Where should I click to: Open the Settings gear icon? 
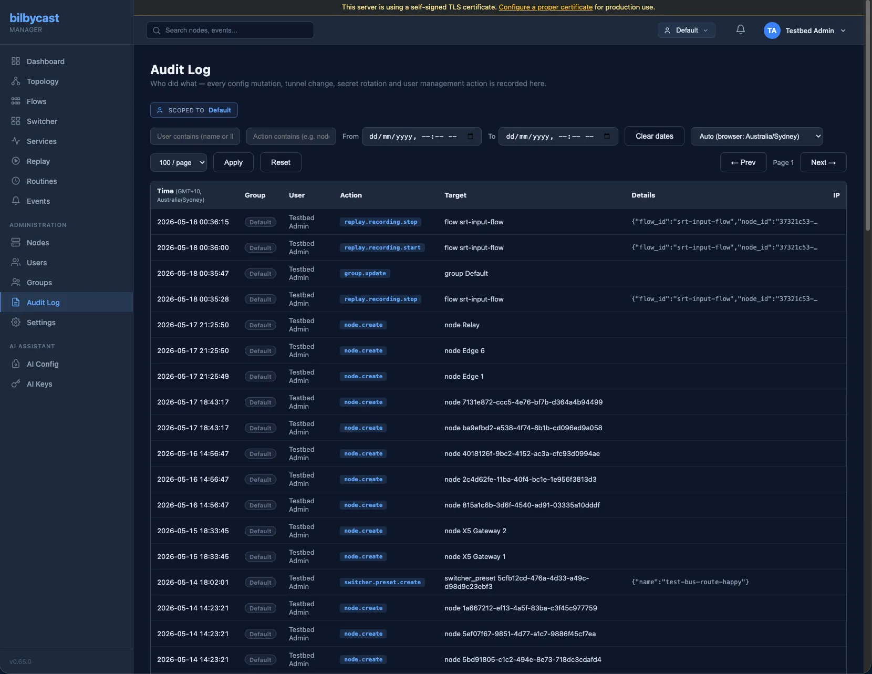(x=16, y=323)
